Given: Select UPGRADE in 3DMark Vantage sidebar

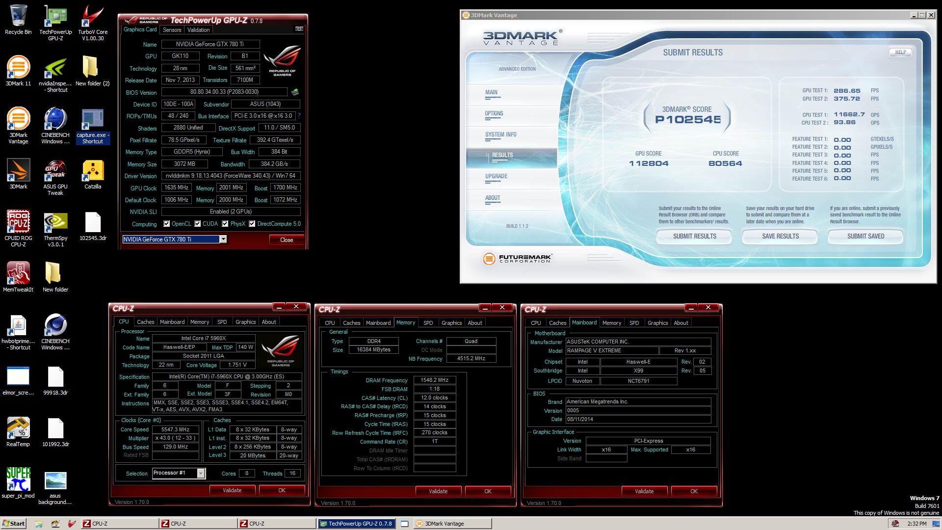Looking at the screenshot, I should tap(496, 176).
